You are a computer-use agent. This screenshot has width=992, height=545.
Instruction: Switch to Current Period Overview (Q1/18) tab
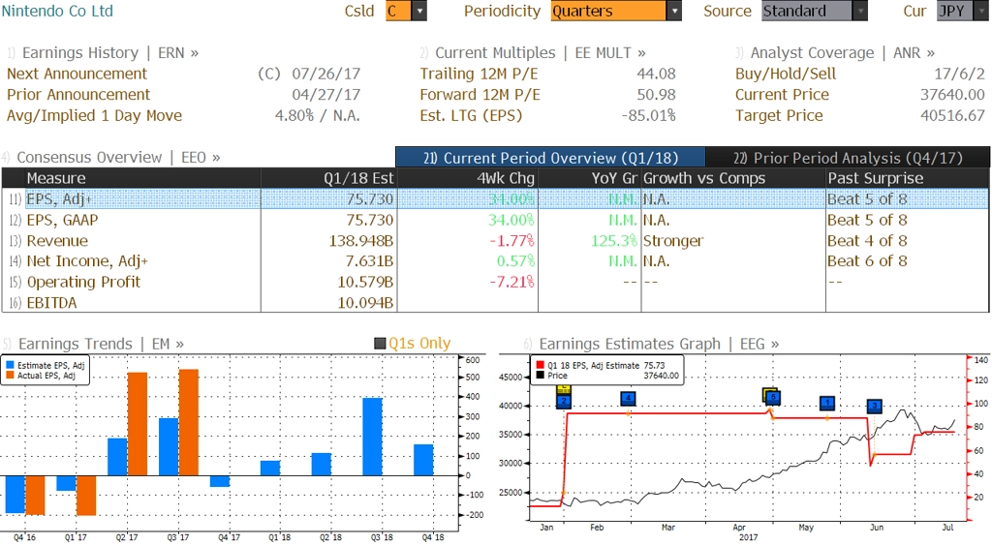tap(550, 158)
